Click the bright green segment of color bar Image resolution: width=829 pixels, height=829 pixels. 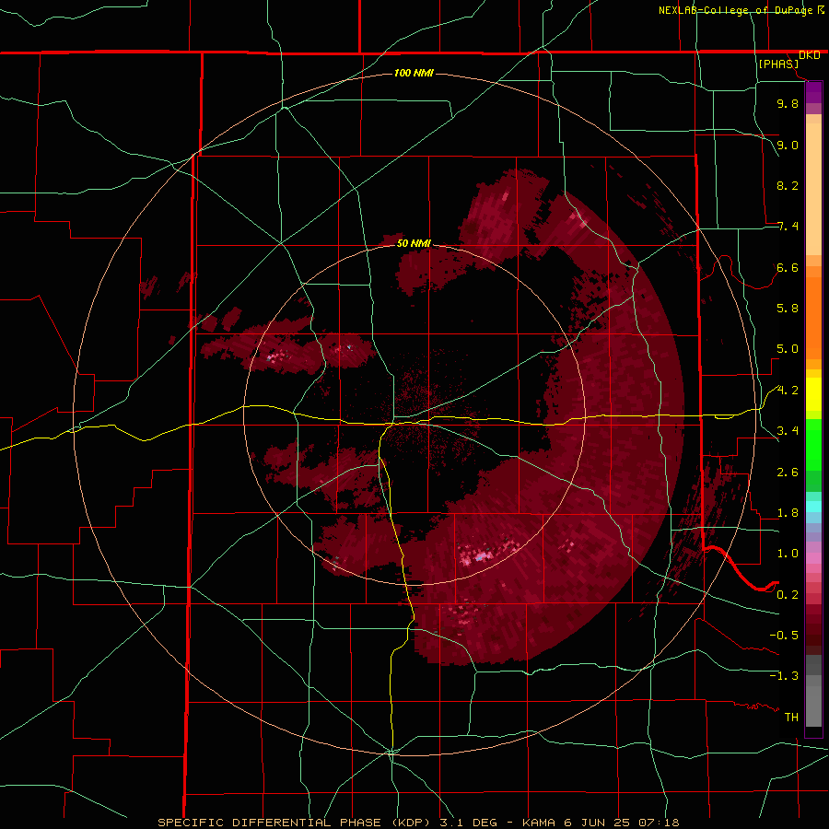(x=813, y=444)
